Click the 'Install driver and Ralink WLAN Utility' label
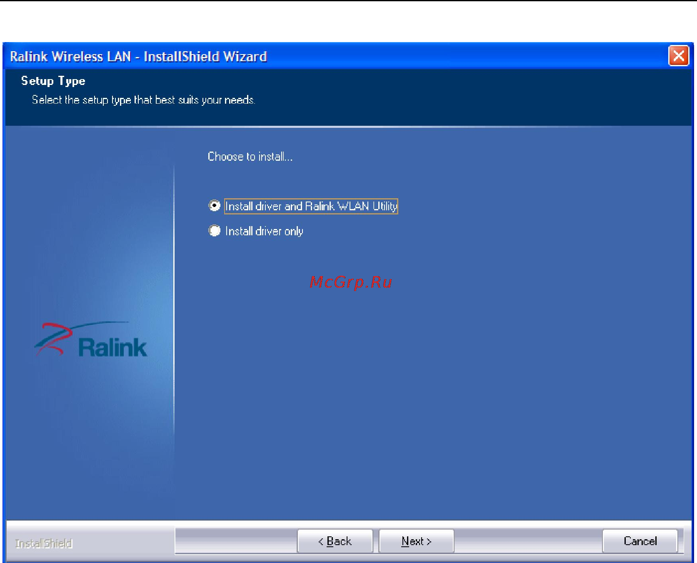697x563 pixels. point(311,206)
